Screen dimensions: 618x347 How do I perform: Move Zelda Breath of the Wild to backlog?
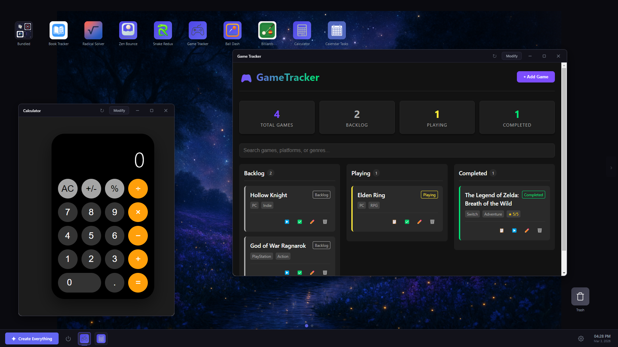(x=502, y=230)
